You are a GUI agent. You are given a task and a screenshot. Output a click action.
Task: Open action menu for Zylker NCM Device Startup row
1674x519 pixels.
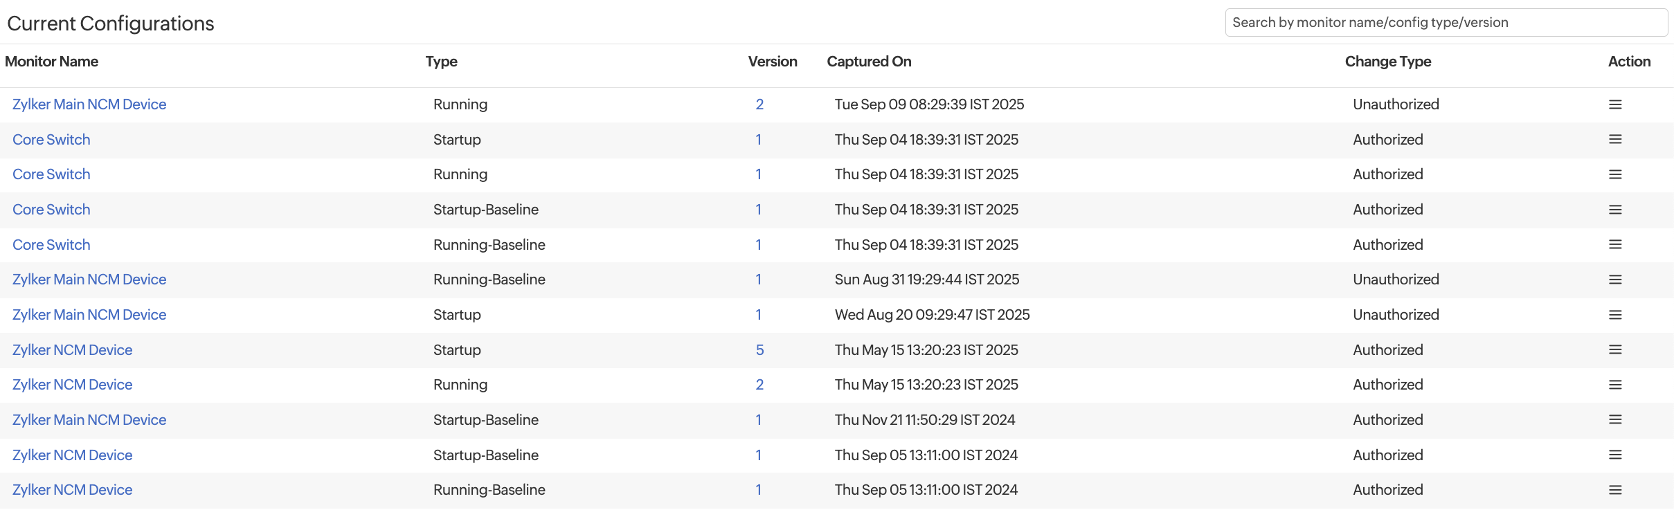pos(1614,350)
